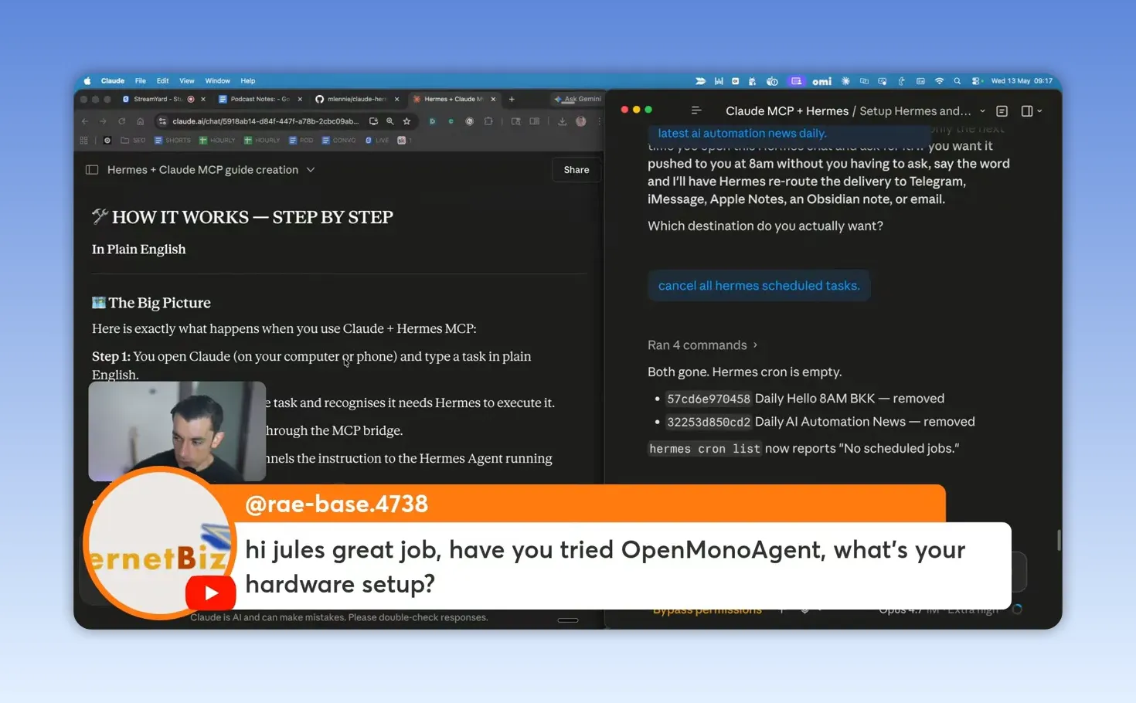The height and width of the screenshot is (703, 1136).
Task: Open the apps grid in bookmarks bar
Action: pos(83,141)
